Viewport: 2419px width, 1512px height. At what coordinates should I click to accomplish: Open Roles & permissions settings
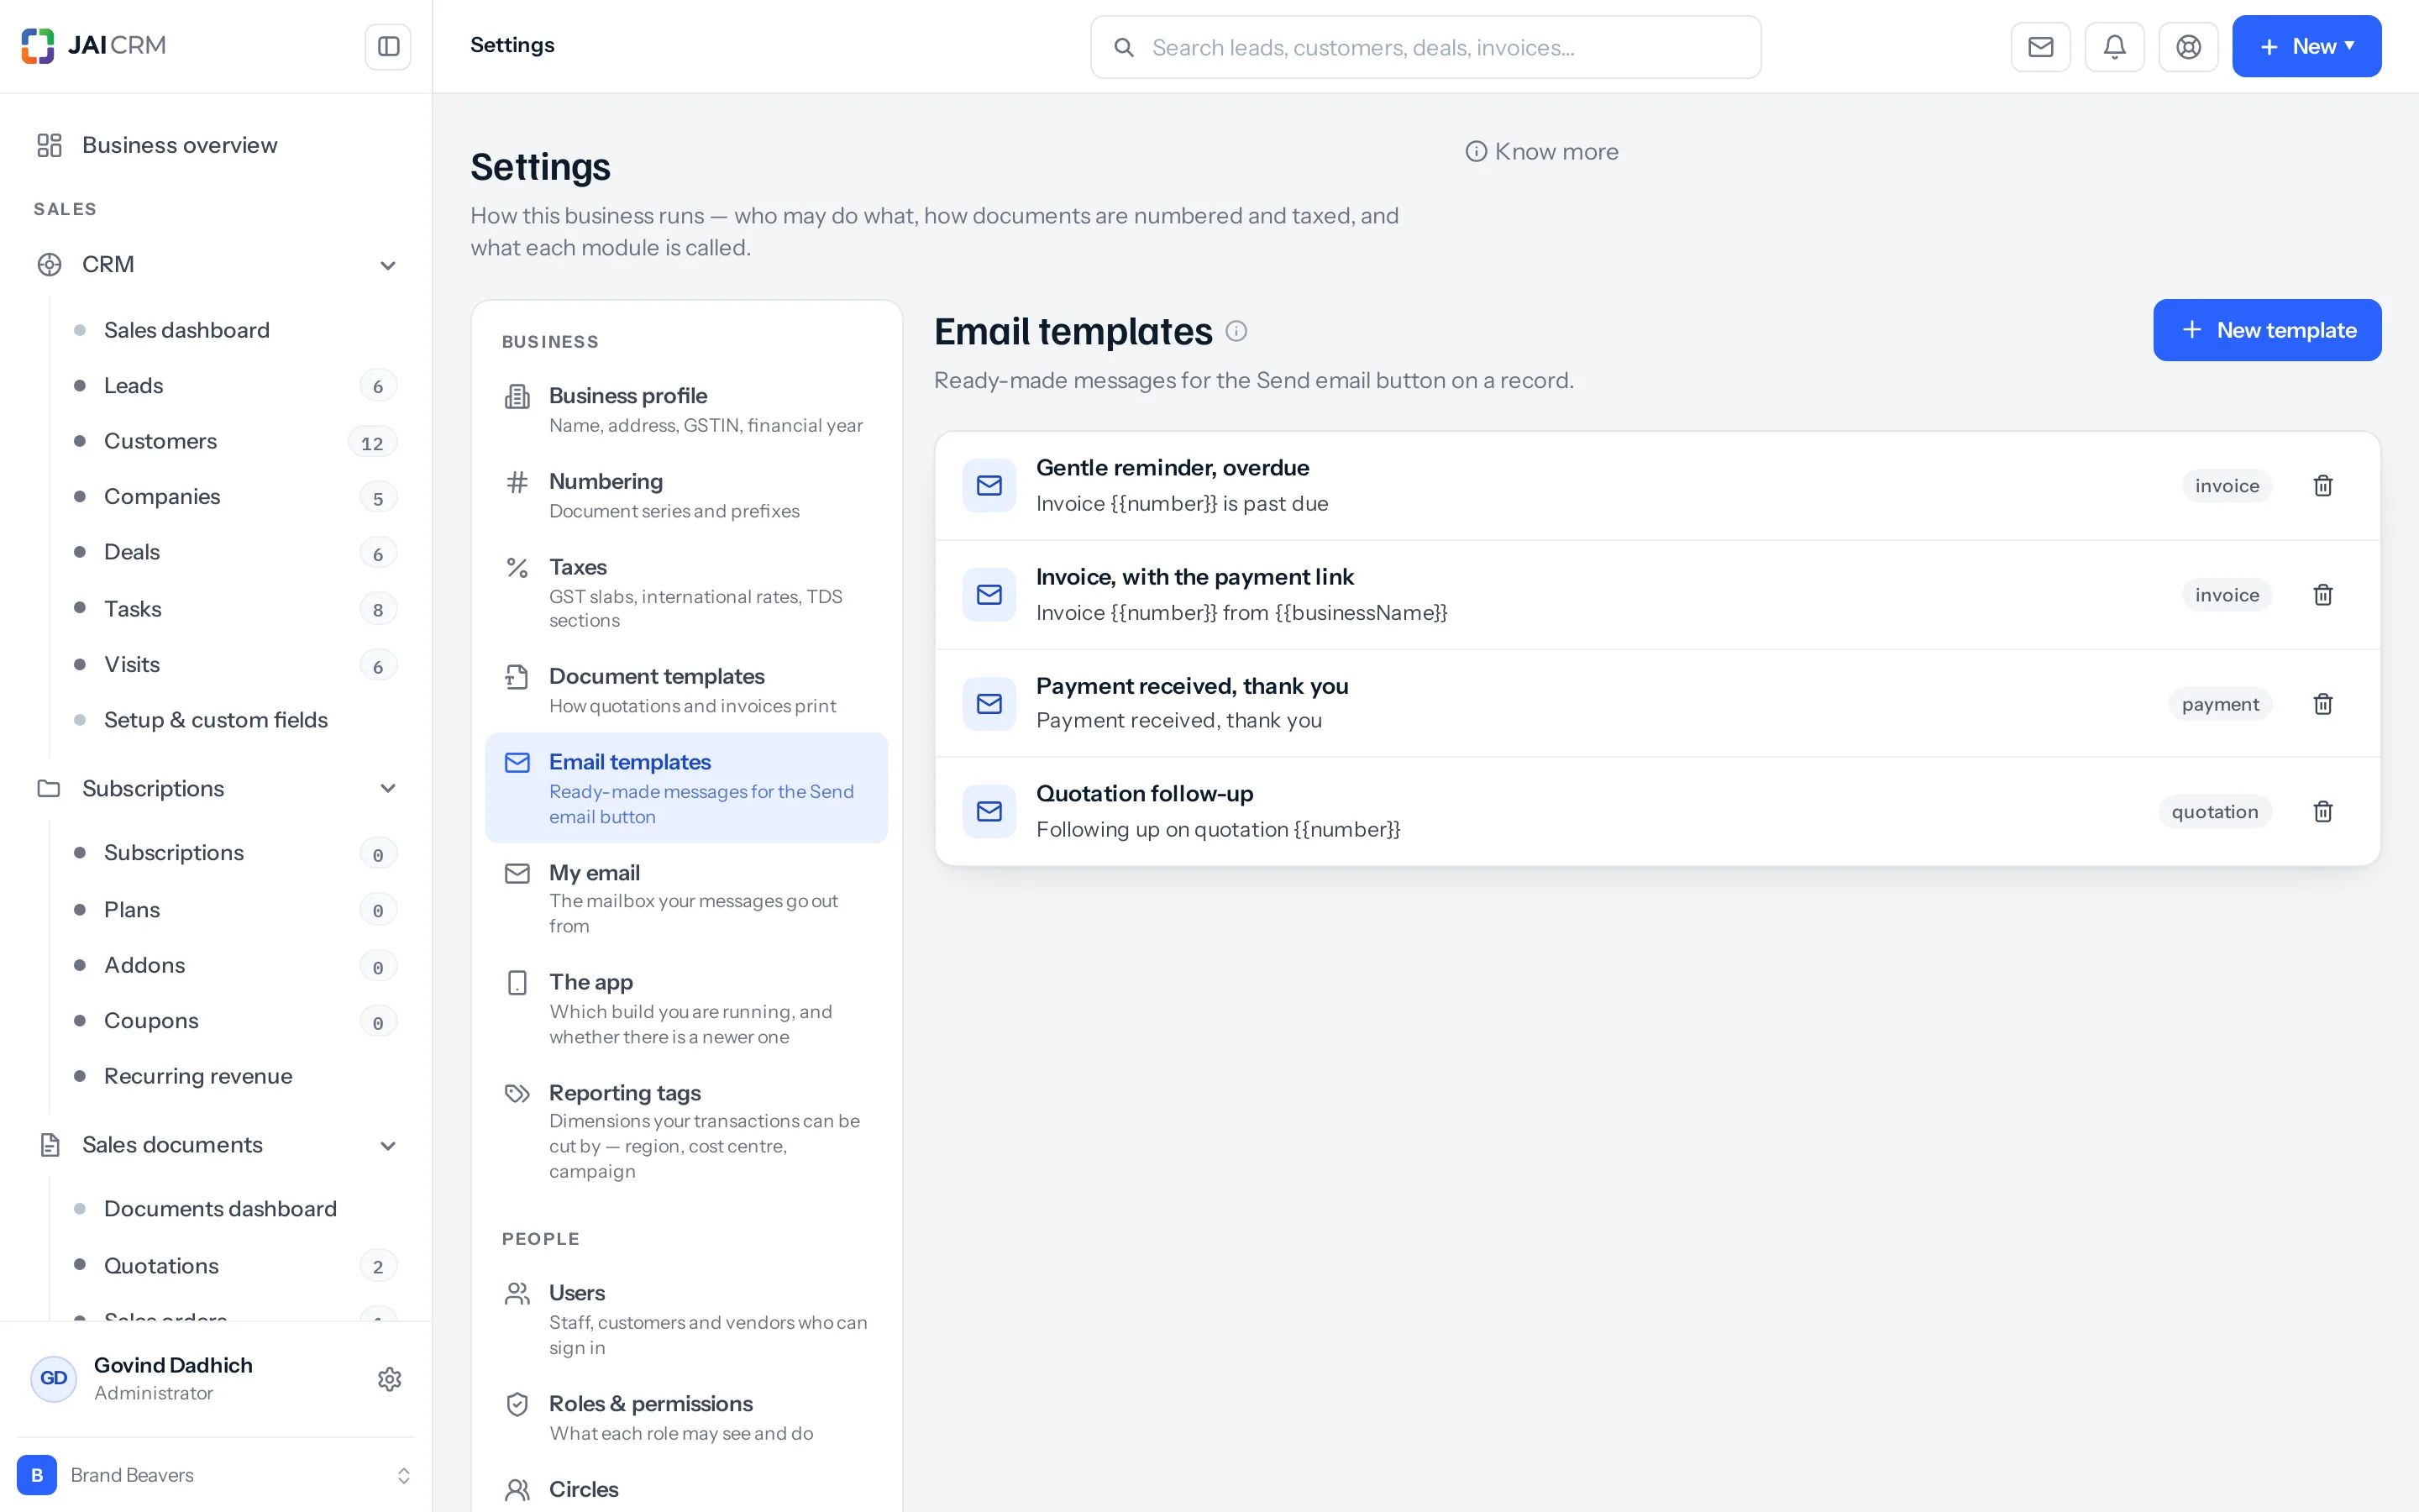(687, 1418)
